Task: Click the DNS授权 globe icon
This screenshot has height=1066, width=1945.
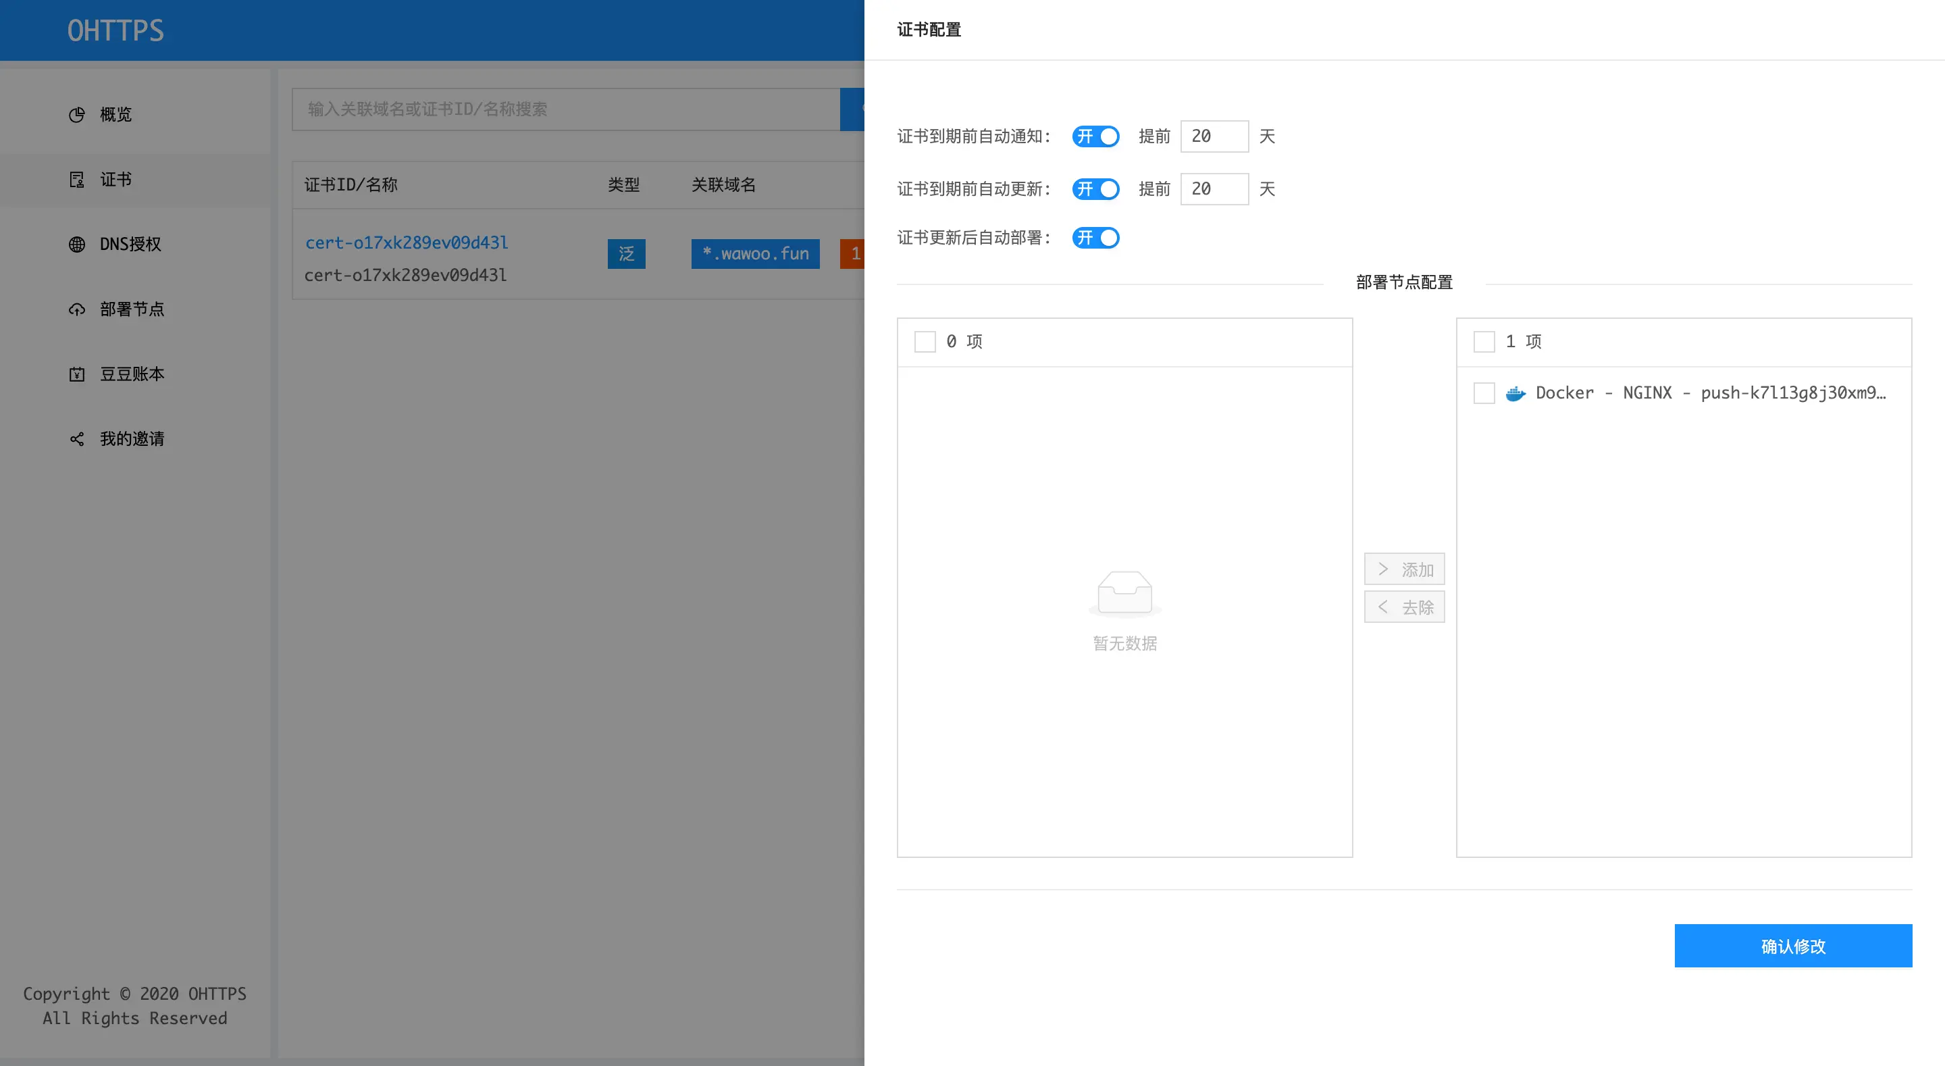Action: [x=77, y=244]
